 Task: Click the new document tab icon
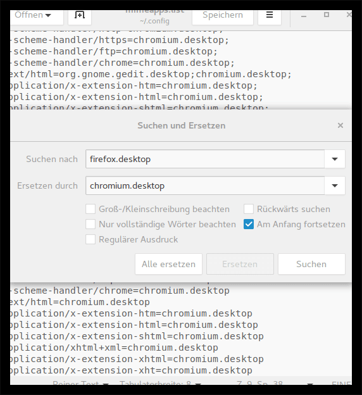pyautogui.click(x=80, y=16)
